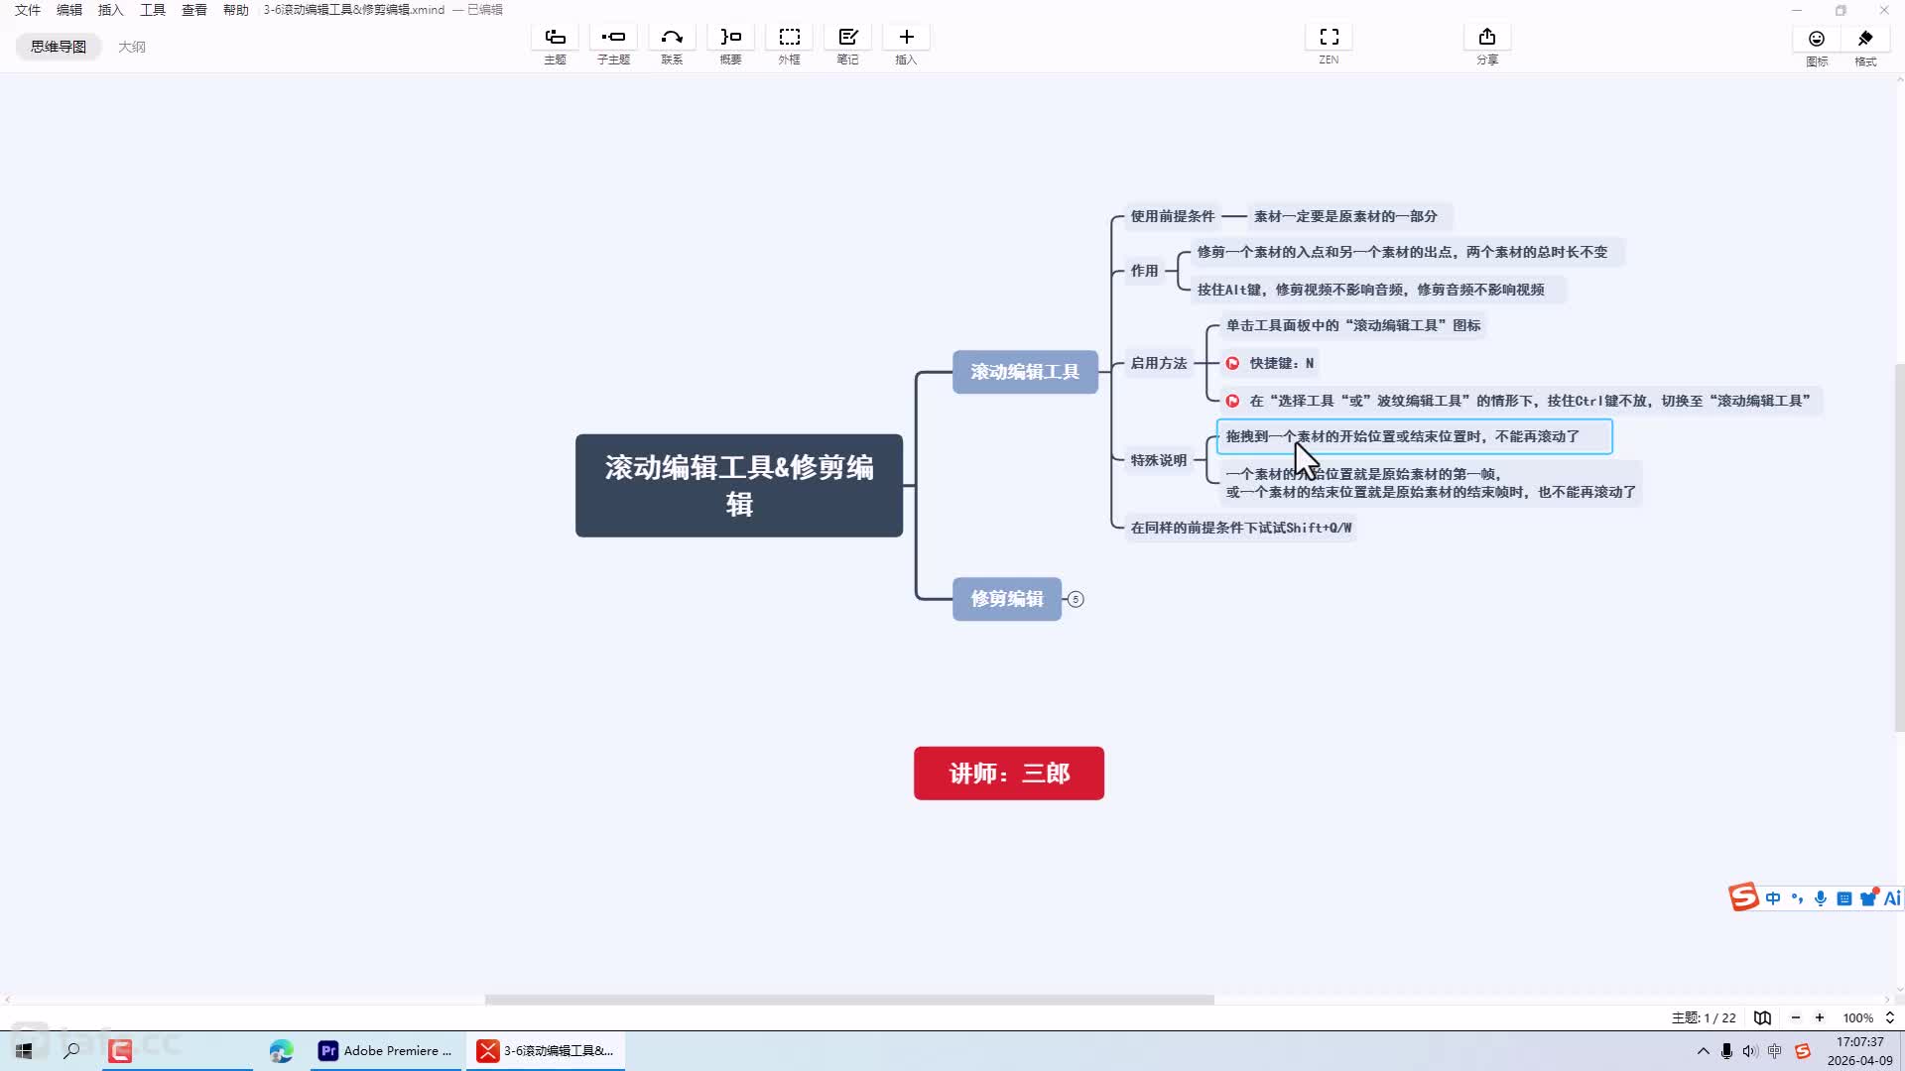Open the 分享 share options
Screen dimensions: 1905x1071
[1486, 46]
